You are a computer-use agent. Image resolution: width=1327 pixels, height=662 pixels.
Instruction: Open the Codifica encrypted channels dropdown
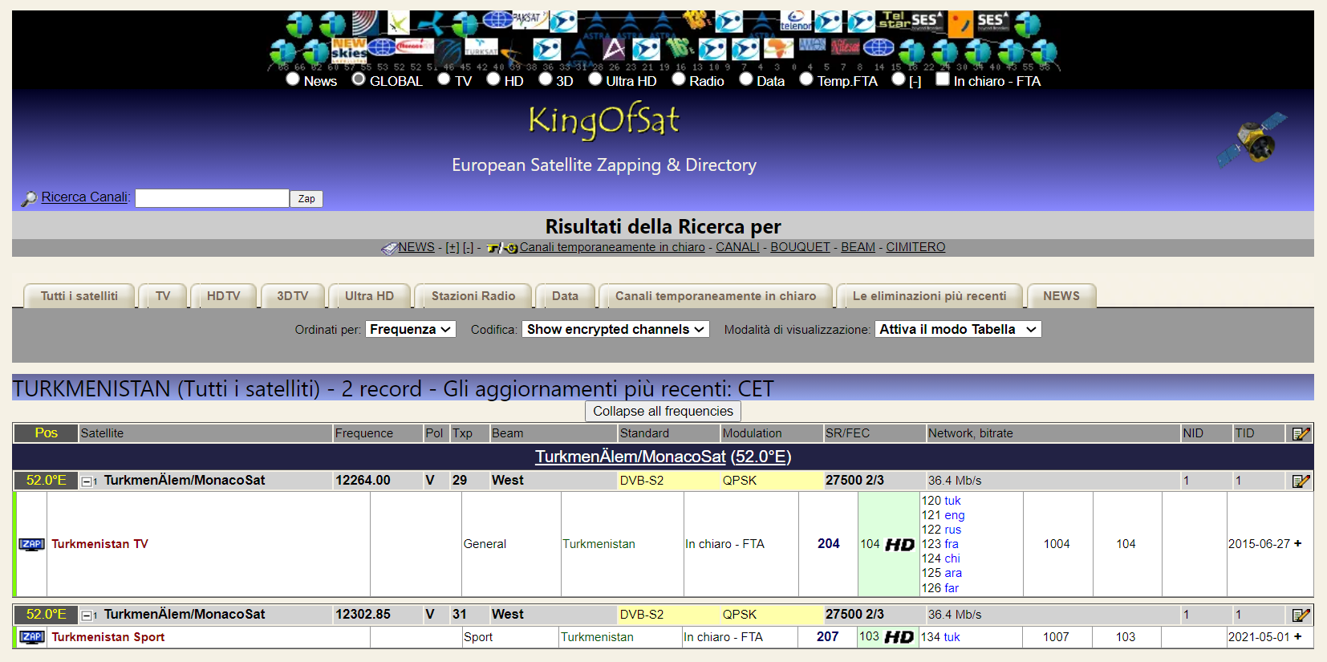click(615, 329)
